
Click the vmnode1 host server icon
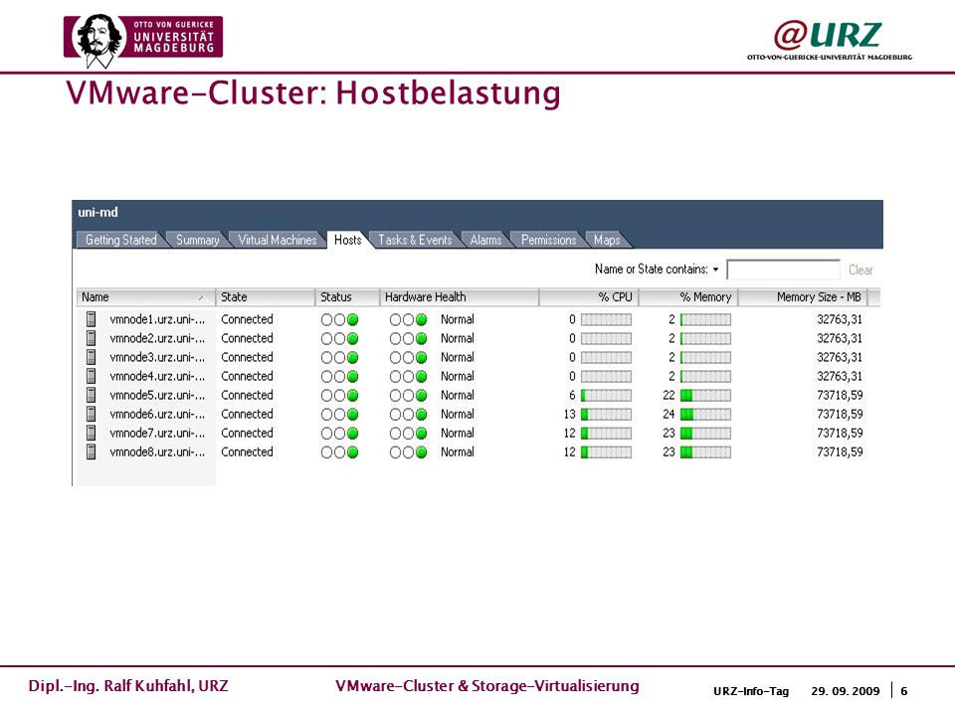tap(92, 319)
